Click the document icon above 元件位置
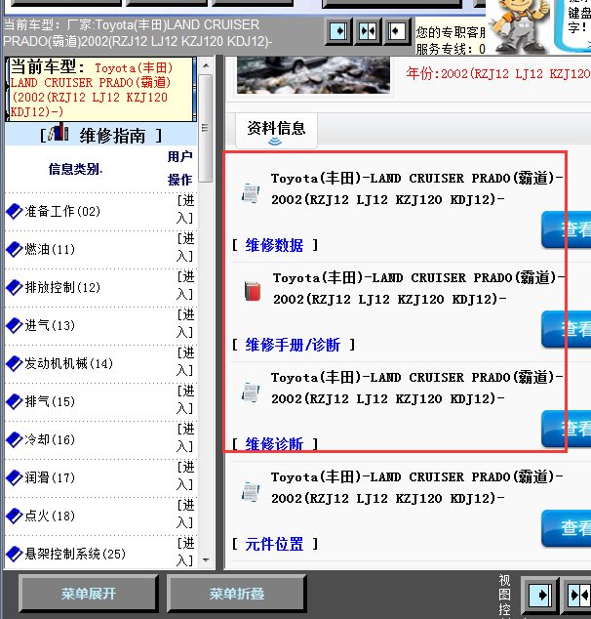This screenshot has height=619, width=591. coord(251,491)
